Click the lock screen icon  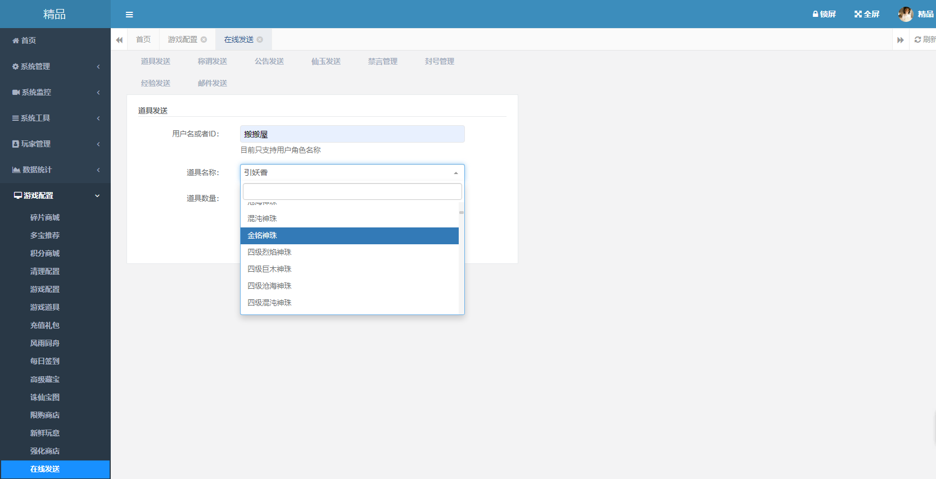816,14
